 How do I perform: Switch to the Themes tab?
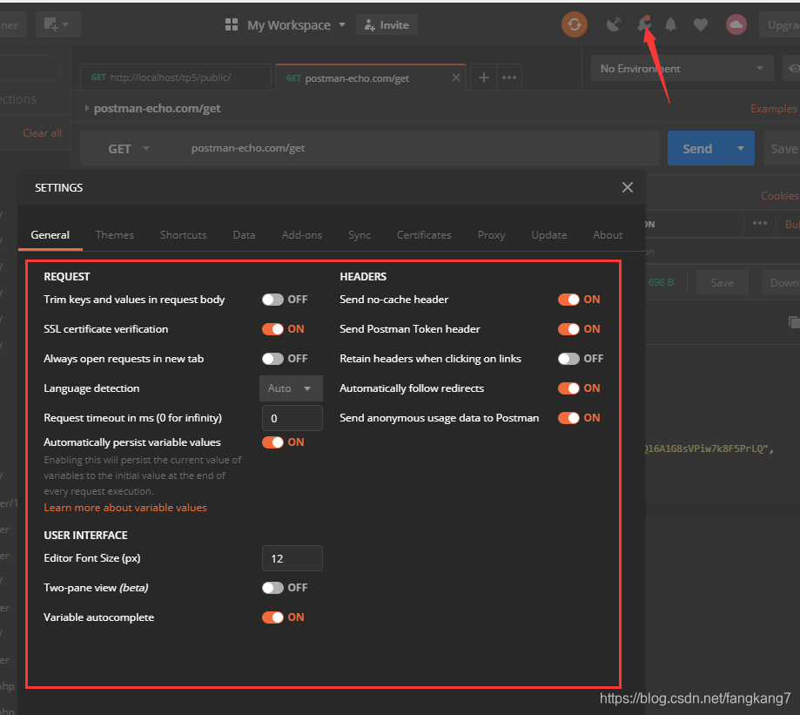pyautogui.click(x=114, y=235)
